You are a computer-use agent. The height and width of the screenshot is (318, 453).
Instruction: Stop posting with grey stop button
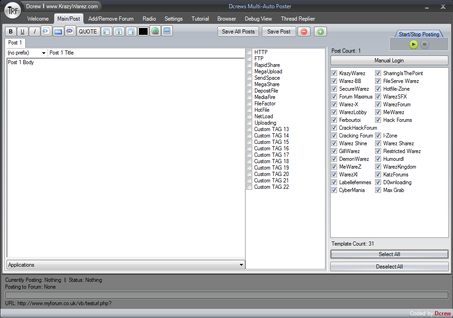point(425,44)
